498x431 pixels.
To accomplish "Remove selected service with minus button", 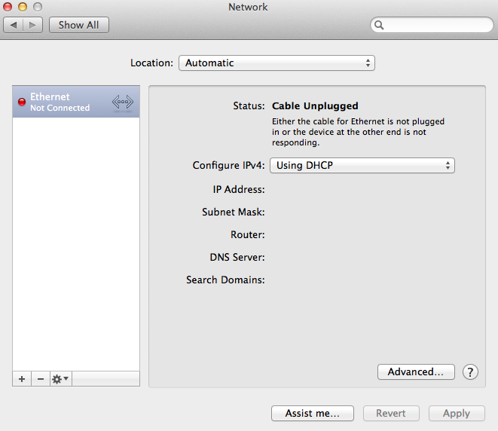I will click(x=41, y=378).
